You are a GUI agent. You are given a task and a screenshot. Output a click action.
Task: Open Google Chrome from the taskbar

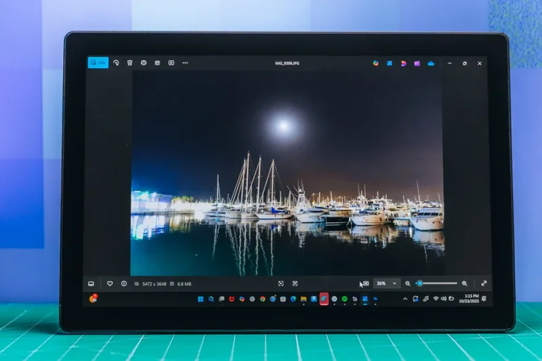coord(263,299)
